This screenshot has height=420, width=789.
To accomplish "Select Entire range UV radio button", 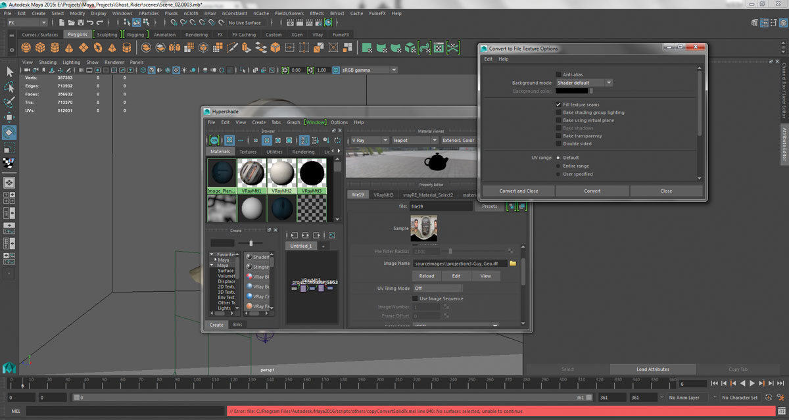I will tap(558, 166).
